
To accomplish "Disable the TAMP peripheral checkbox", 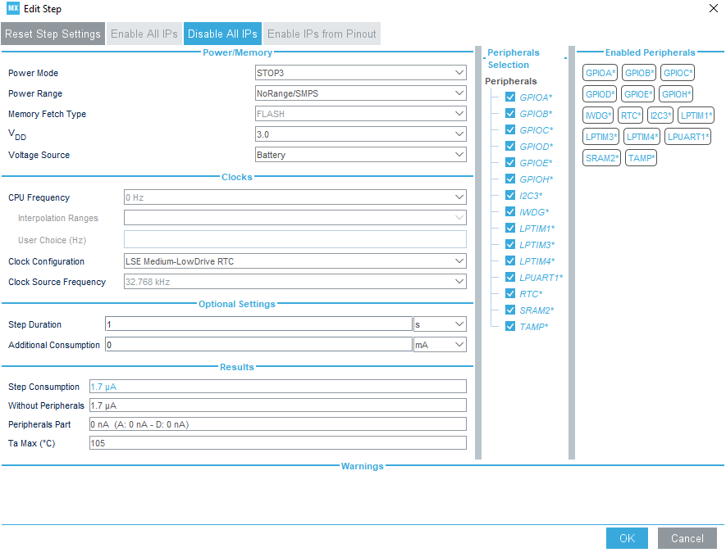I will coord(510,326).
